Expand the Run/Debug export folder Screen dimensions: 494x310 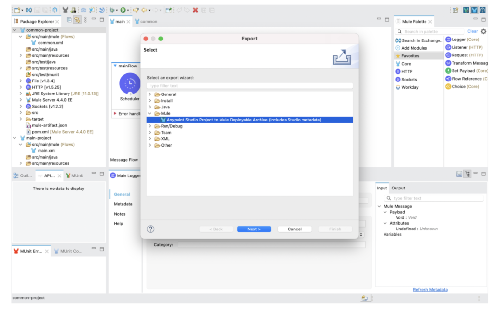click(x=150, y=126)
